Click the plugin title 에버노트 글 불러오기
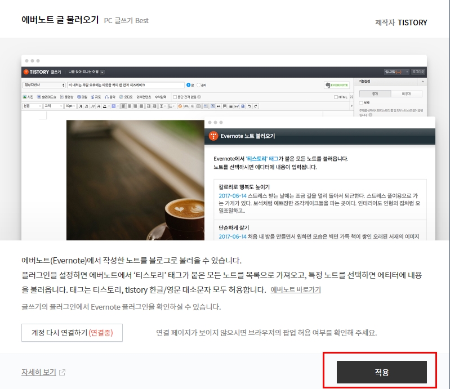 [60, 20]
